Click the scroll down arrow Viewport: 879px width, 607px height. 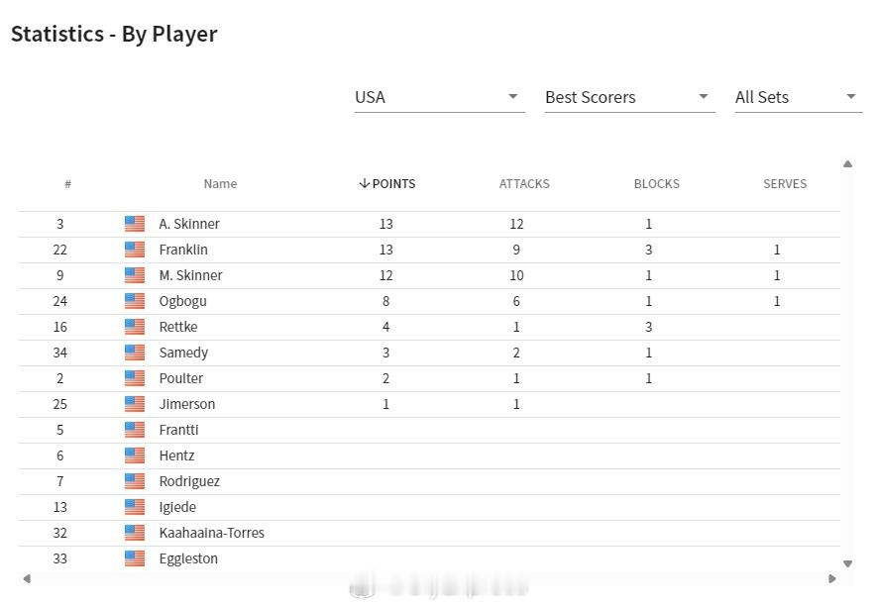[x=847, y=563]
